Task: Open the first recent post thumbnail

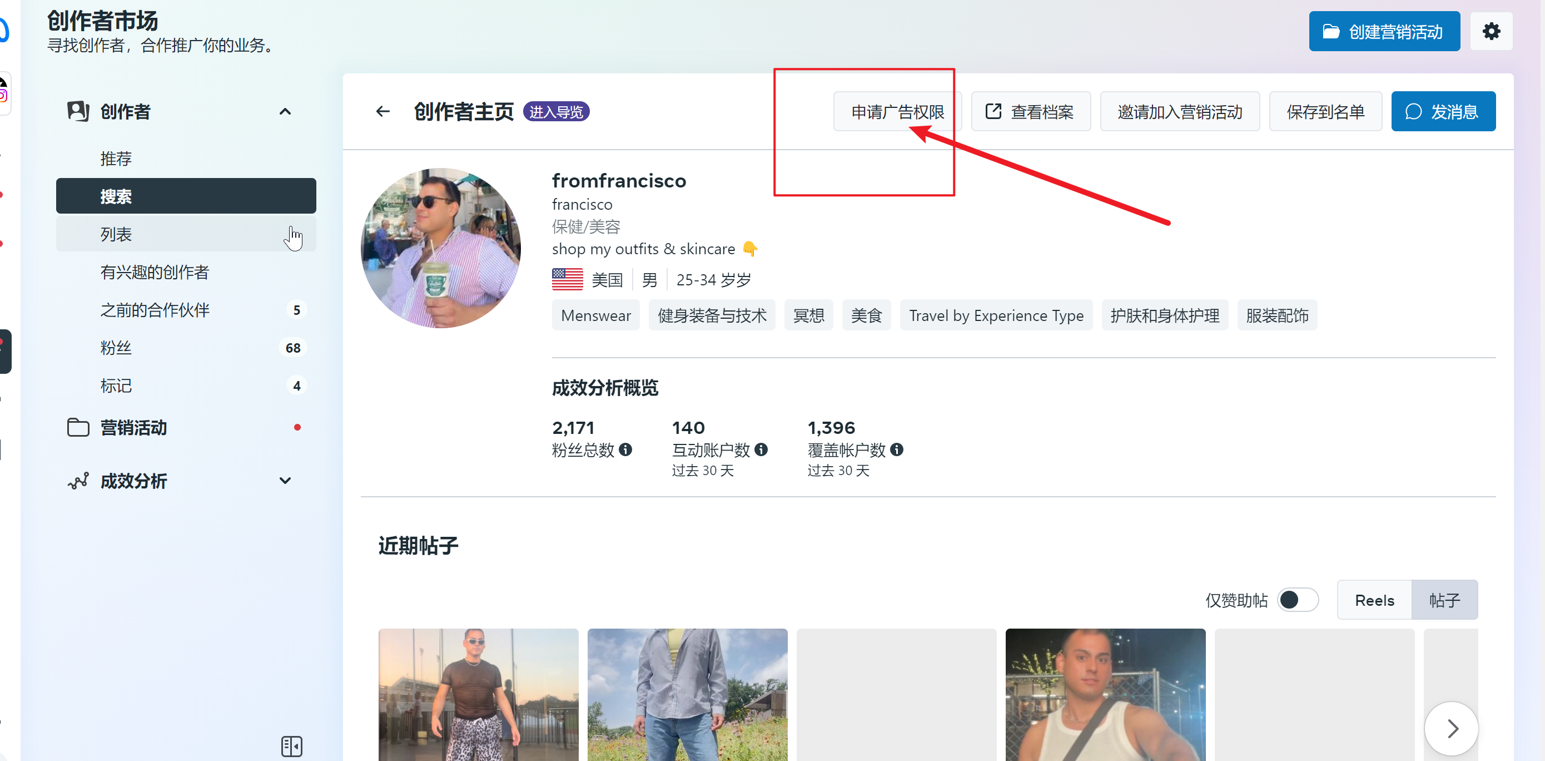Action: (478, 694)
